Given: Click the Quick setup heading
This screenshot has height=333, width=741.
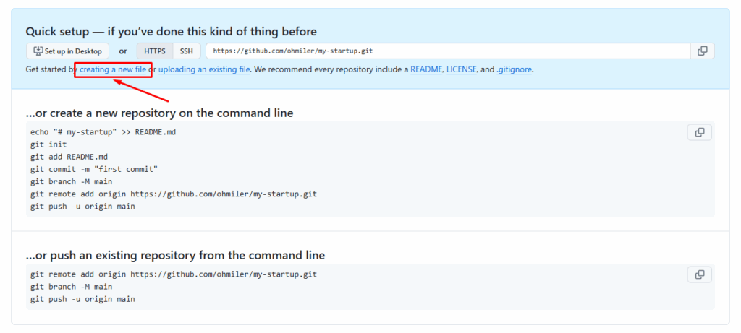Looking at the screenshot, I should [x=171, y=32].
